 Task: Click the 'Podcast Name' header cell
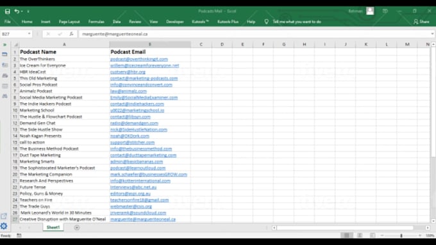[64, 52]
